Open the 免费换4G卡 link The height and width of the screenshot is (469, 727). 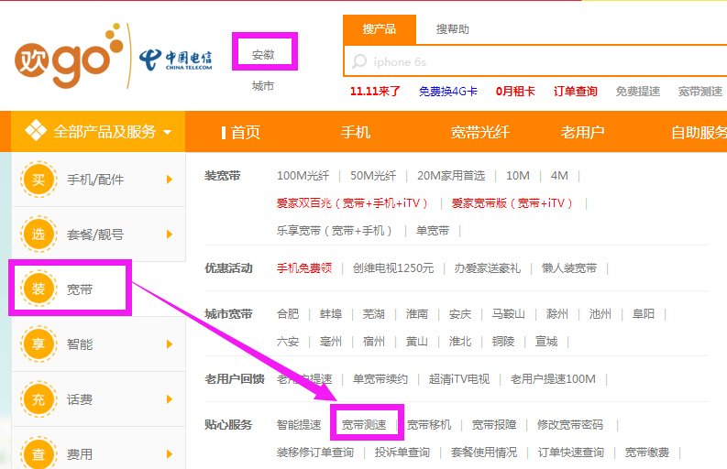[448, 92]
